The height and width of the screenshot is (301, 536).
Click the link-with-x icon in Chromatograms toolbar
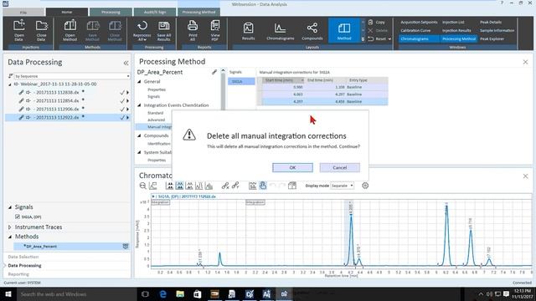[225, 186]
